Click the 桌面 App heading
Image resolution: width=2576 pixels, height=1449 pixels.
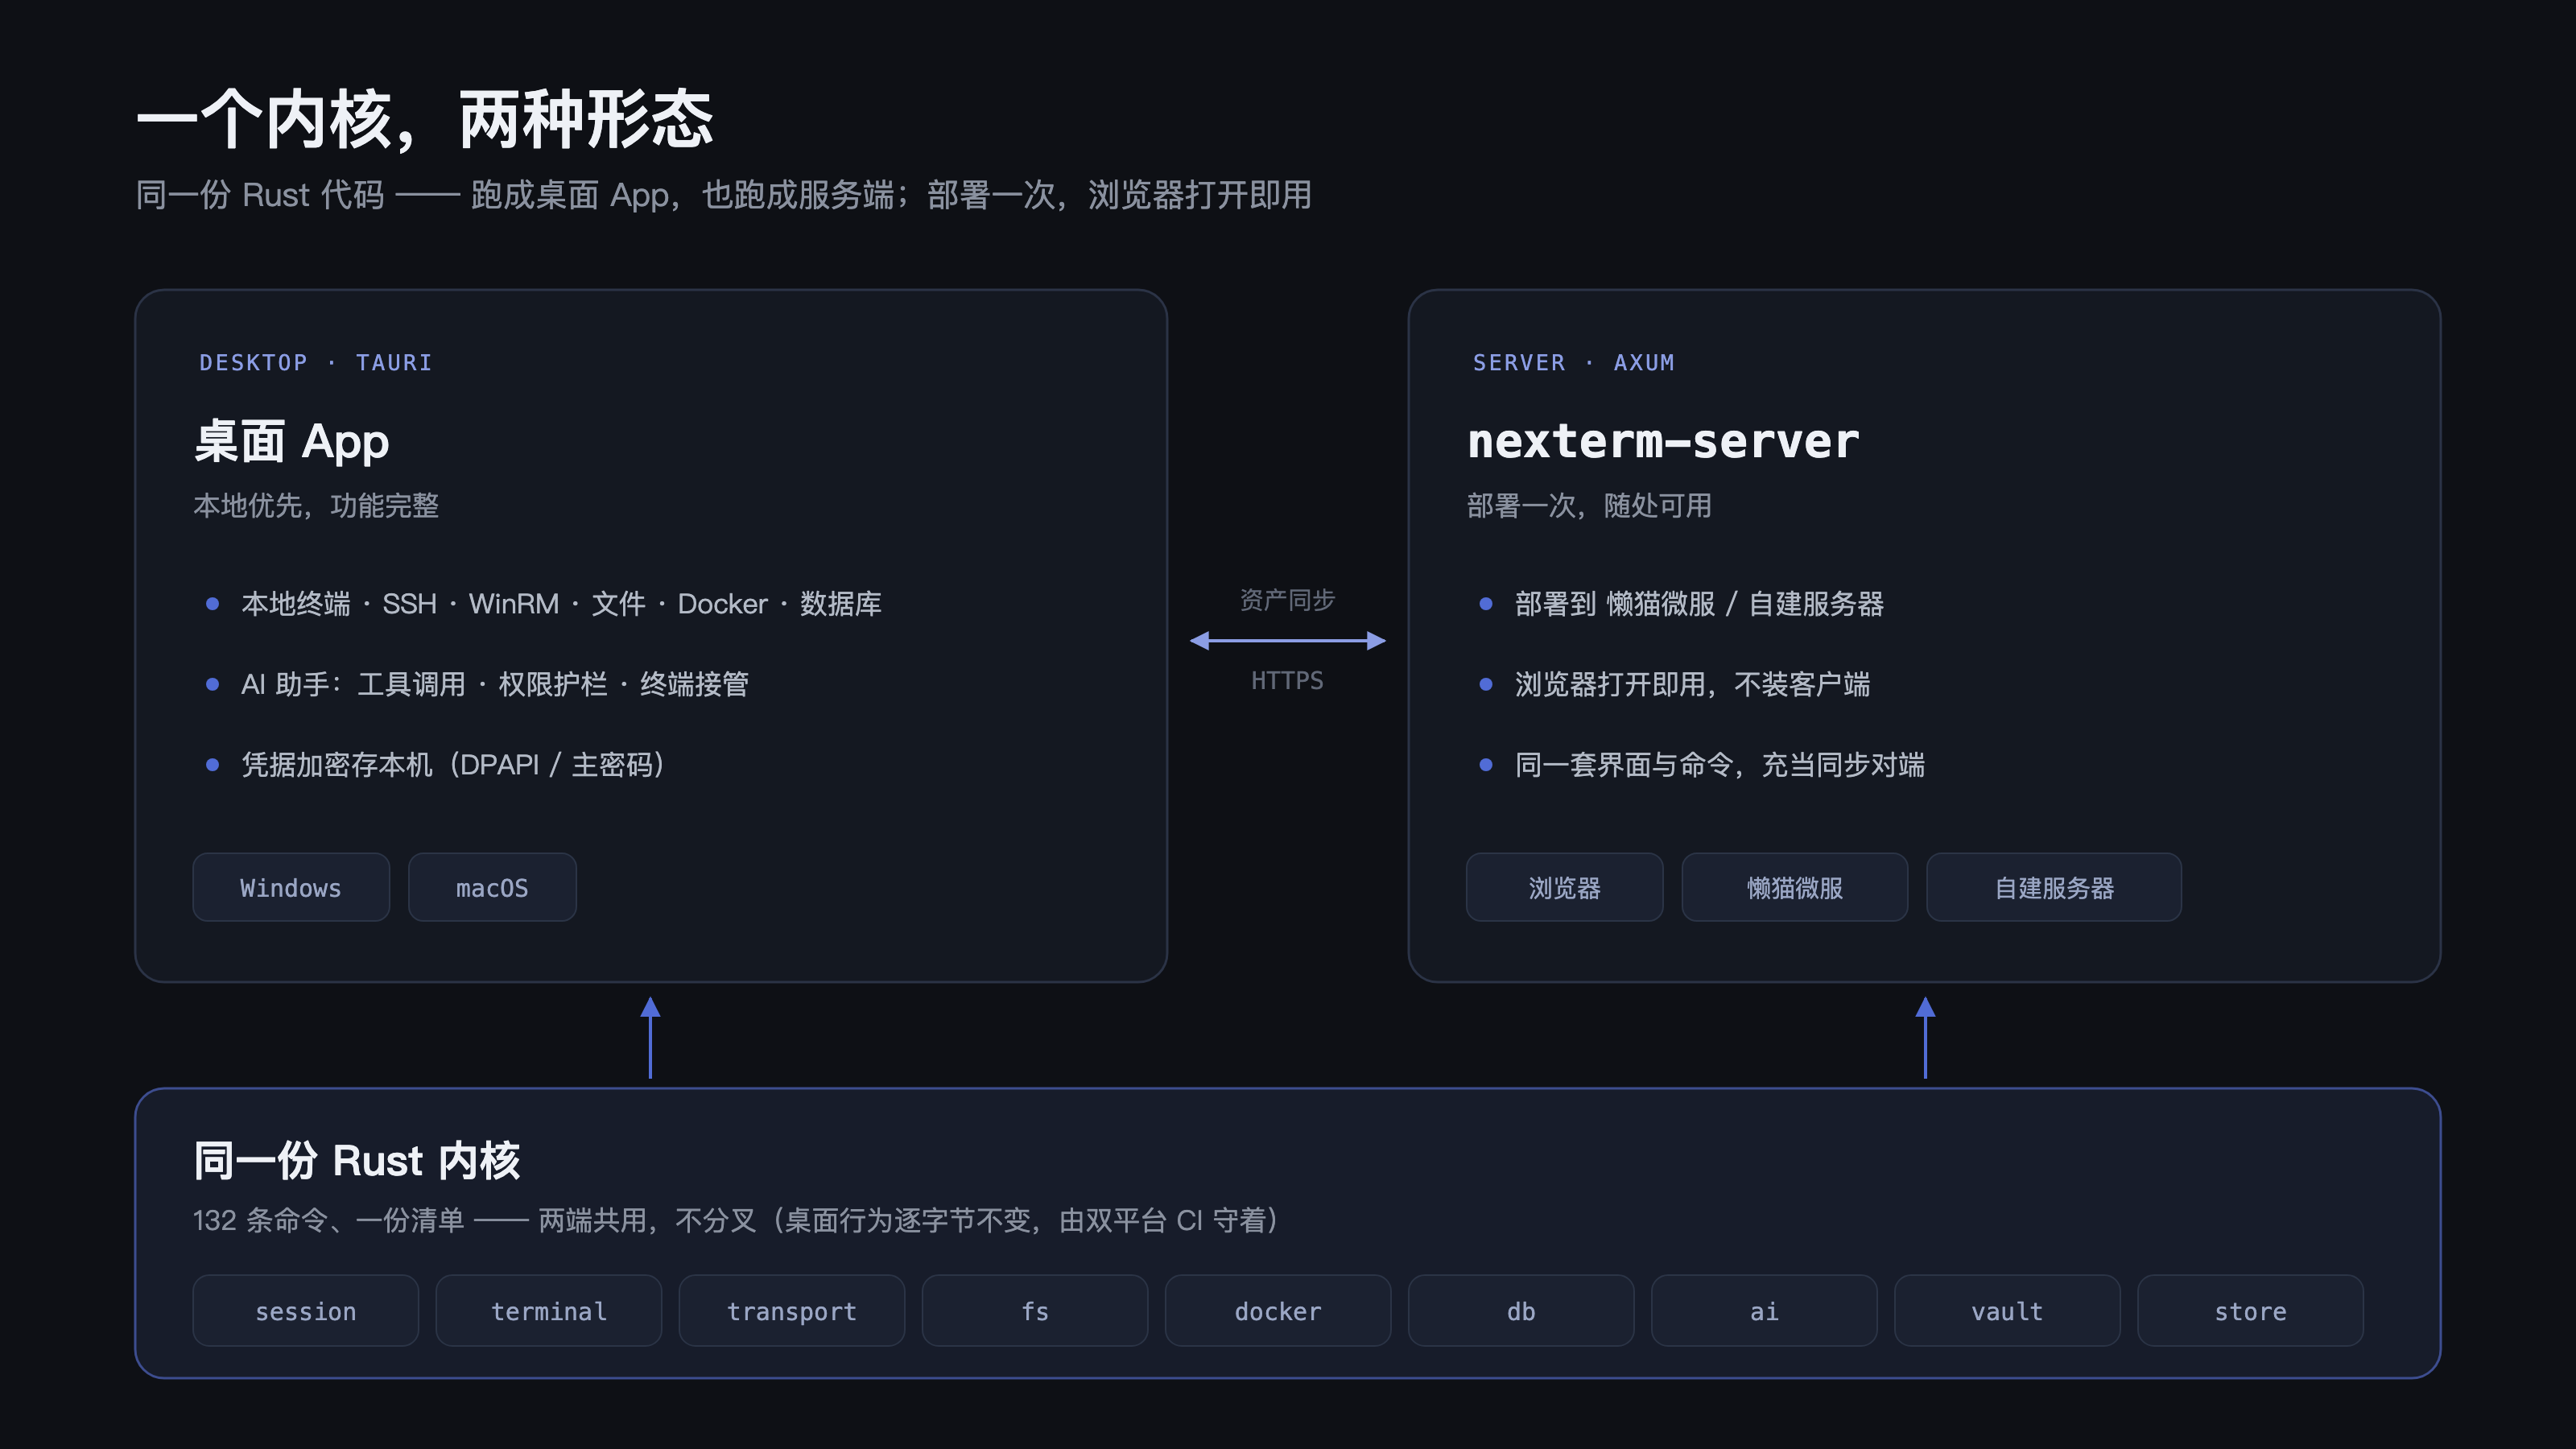291,441
